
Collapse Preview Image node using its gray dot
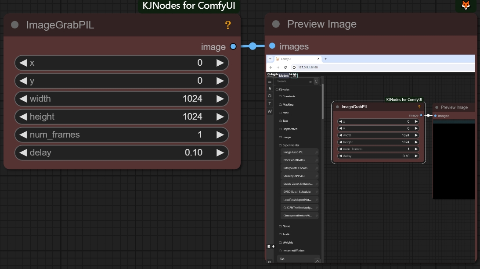click(276, 24)
